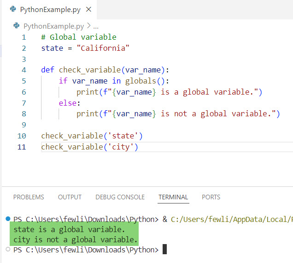Select the TERMINAL panel tab

click(x=173, y=197)
